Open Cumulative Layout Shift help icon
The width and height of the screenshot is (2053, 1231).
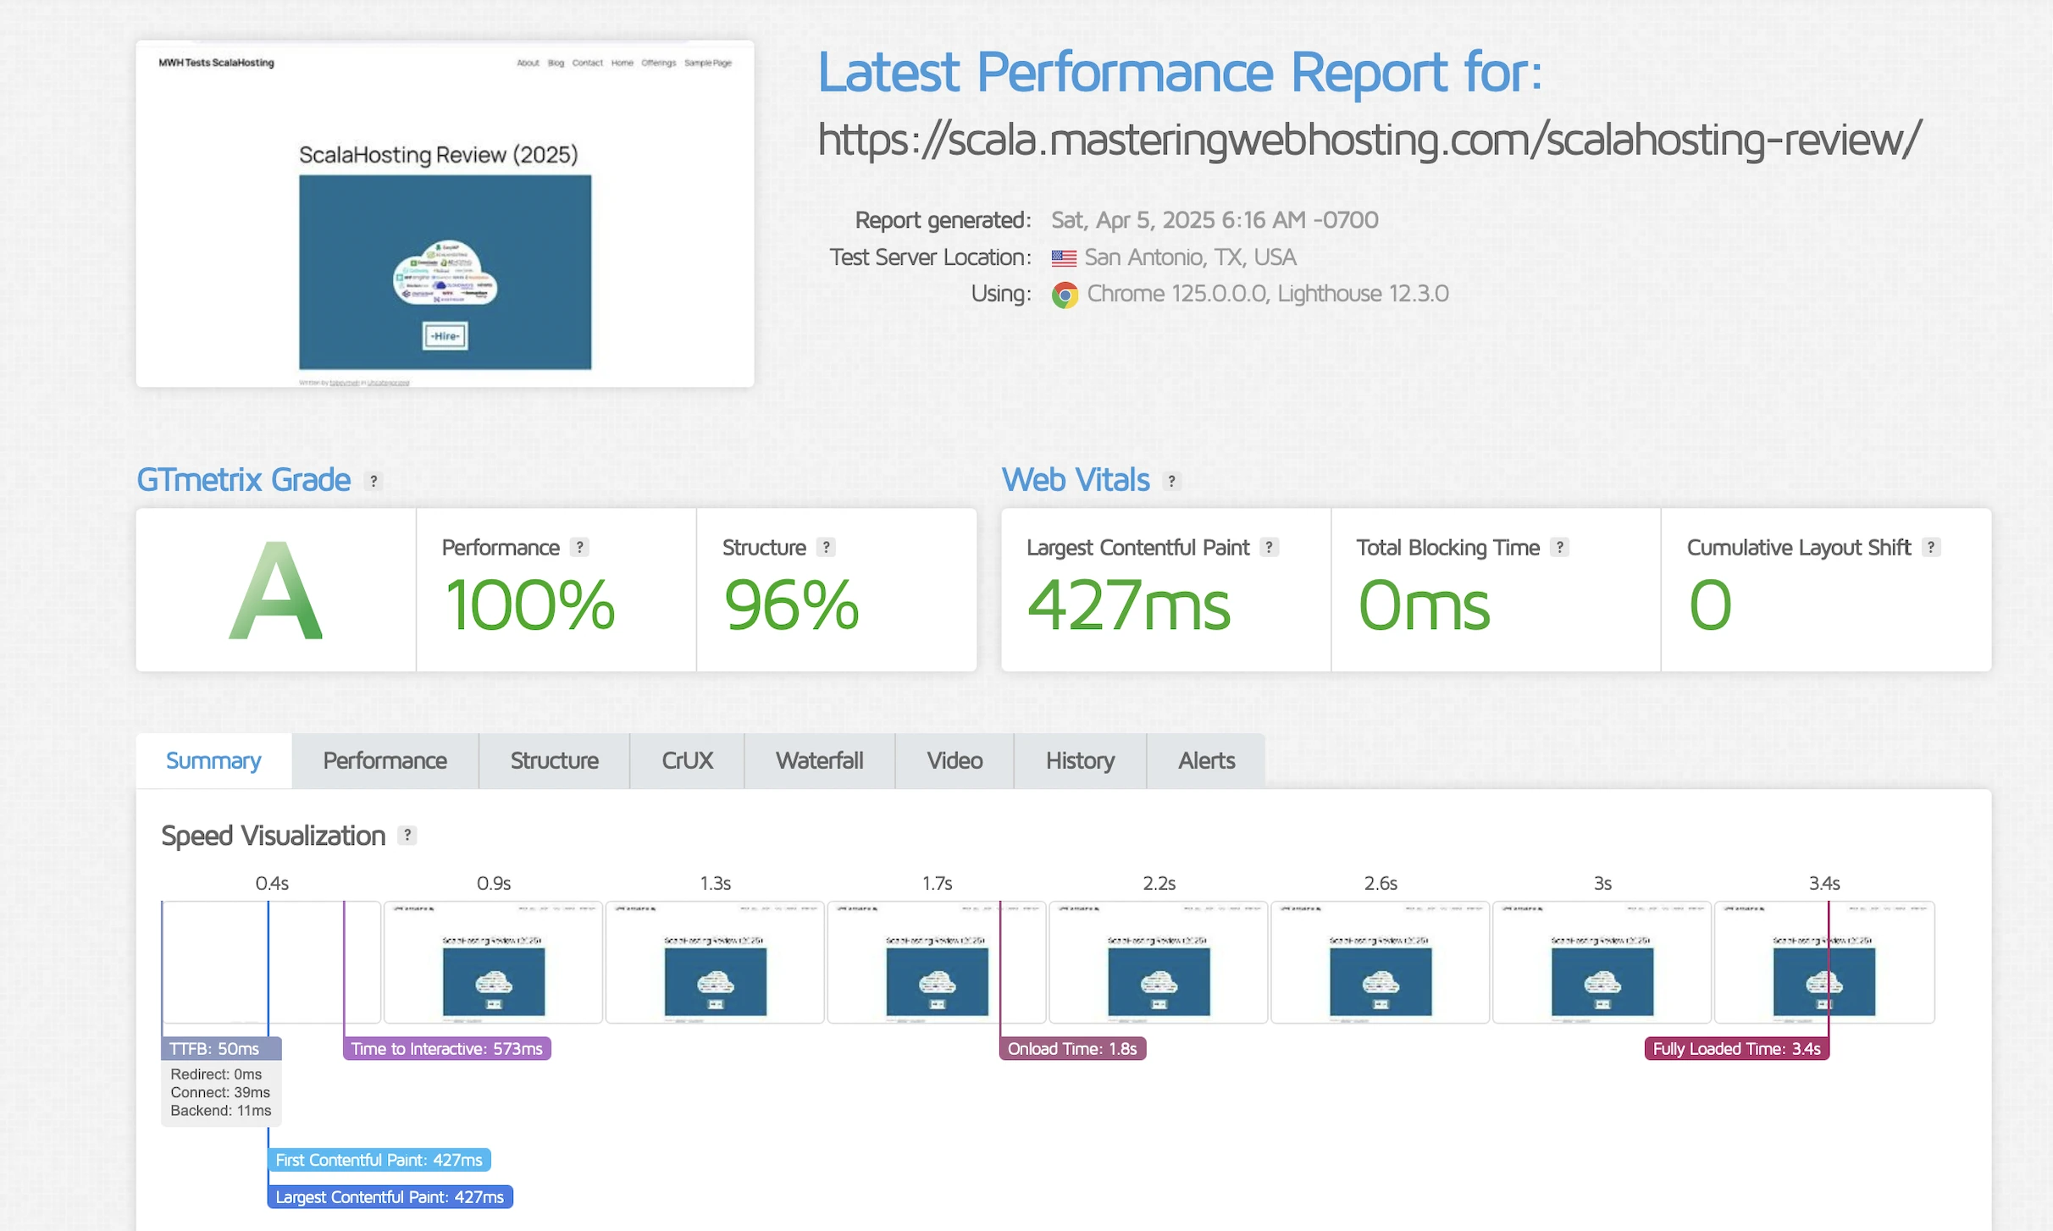coord(1930,547)
